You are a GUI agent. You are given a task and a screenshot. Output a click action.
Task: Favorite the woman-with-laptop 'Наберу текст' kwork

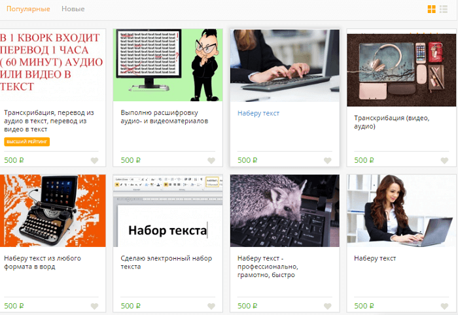click(444, 307)
